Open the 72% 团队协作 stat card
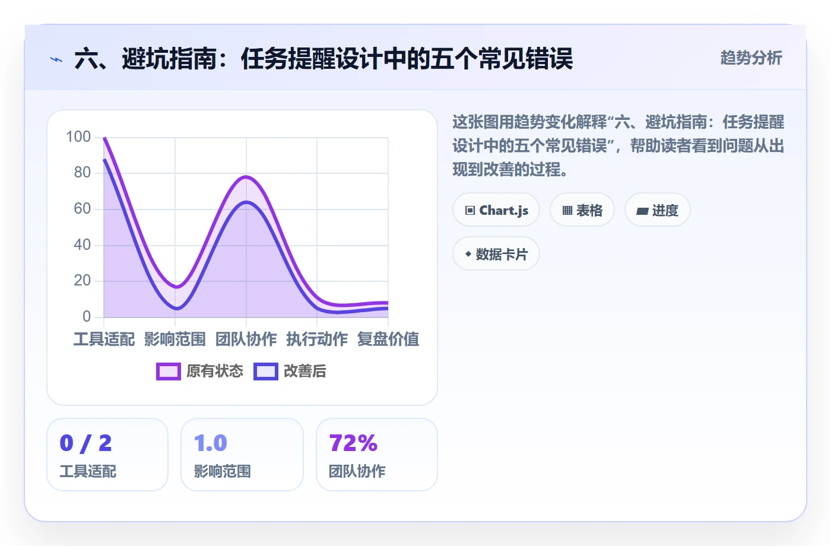Viewport: 831px width, 546px height. point(377,455)
